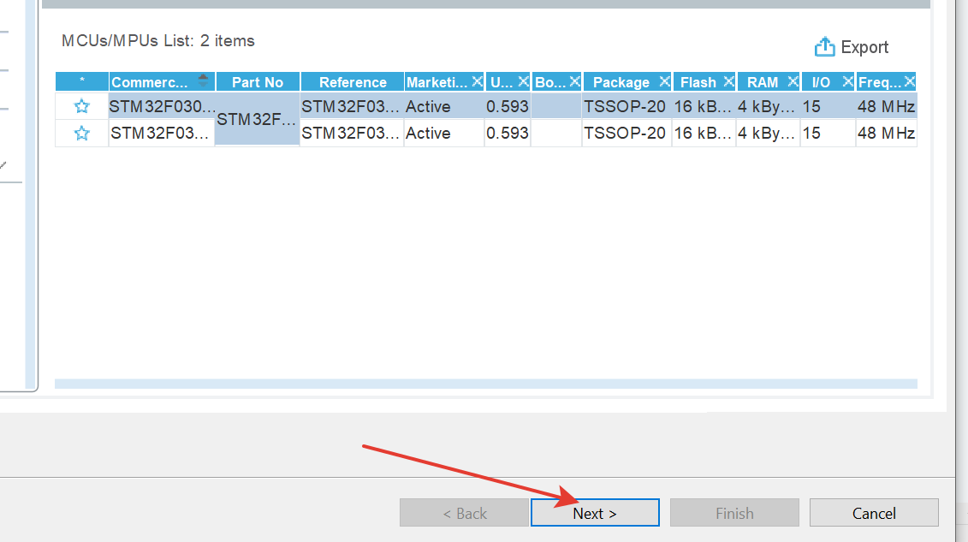
Task: Remove the Freq… column using its X
Action: point(909,80)
